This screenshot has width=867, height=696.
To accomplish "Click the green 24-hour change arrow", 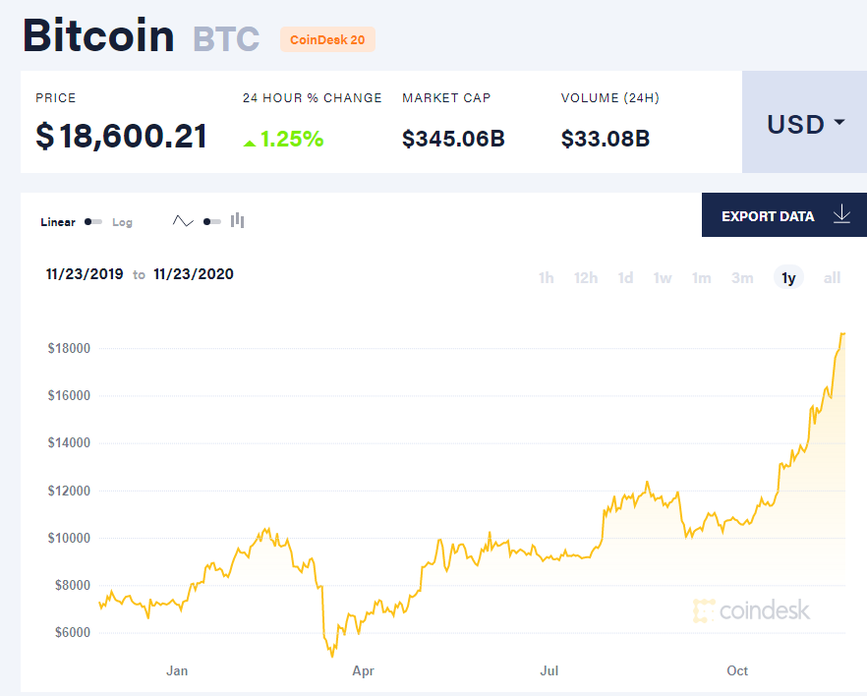I will coord(250,142).
